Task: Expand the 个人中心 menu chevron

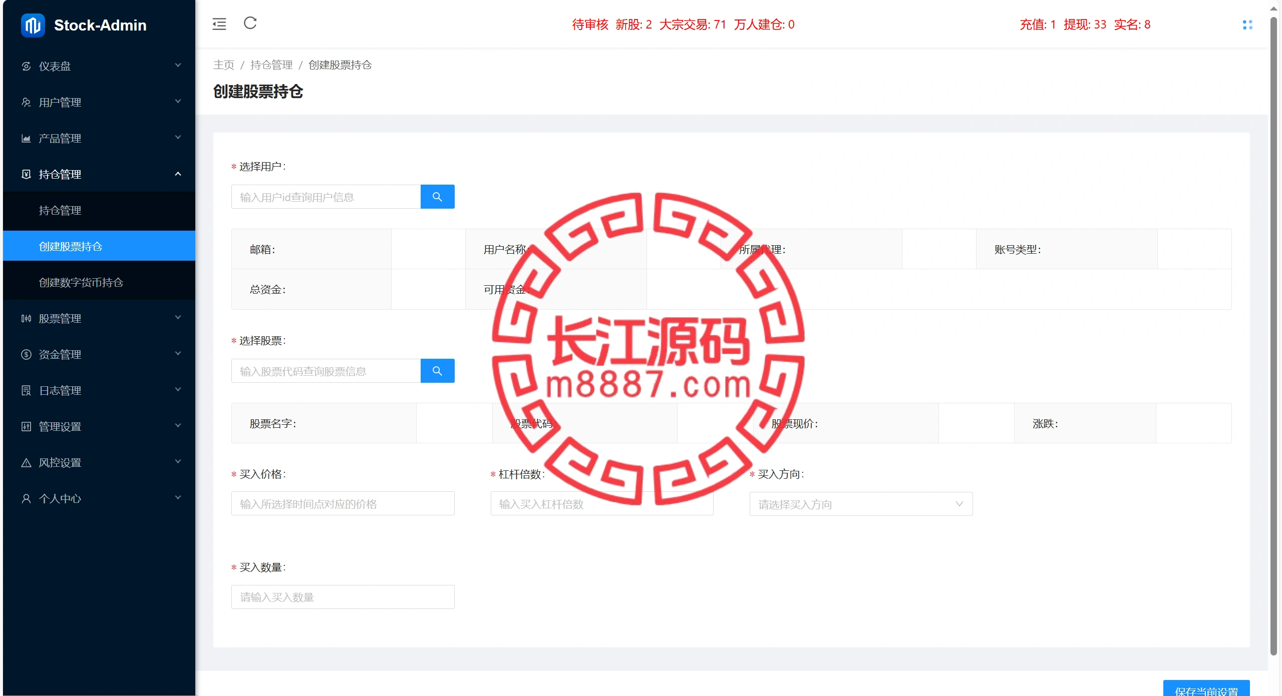Action: (x=178, y=498)
